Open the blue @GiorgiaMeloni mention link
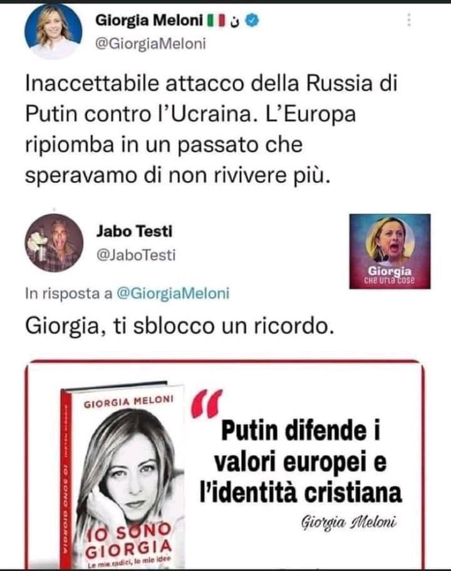The image size is (451, 571). [x=173, y=293]
